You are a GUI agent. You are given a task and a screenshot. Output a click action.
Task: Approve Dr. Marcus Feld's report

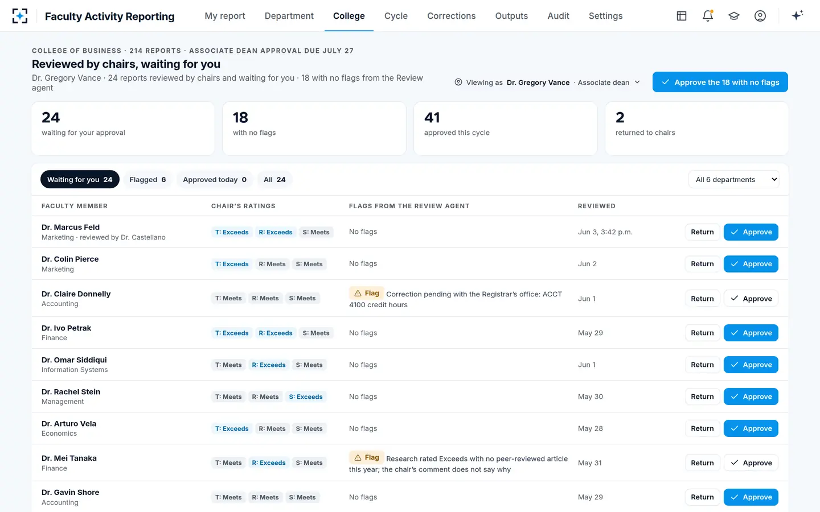pyautogui.click(x=751, y=232)
